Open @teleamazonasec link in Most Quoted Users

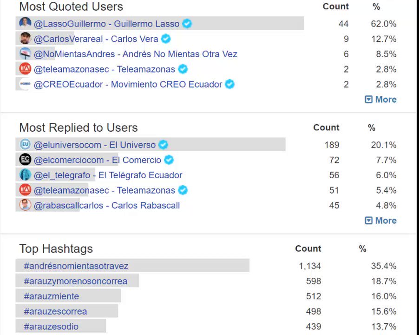pos(105,69)
